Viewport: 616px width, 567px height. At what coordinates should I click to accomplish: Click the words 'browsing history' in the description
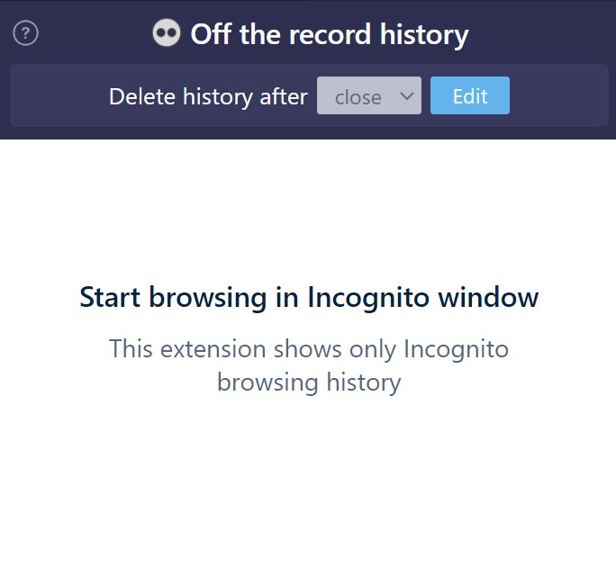click(309, 382)
